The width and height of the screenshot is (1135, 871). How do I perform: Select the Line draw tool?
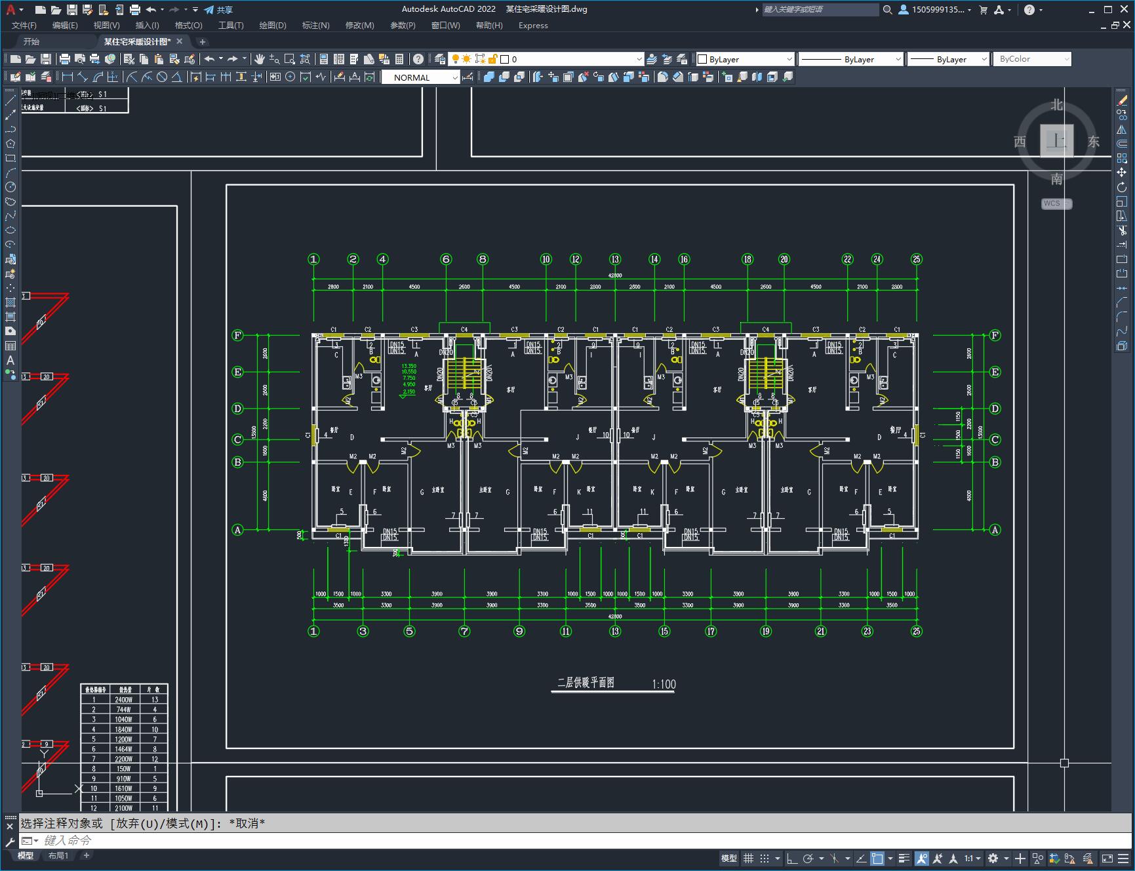[10, 101]
